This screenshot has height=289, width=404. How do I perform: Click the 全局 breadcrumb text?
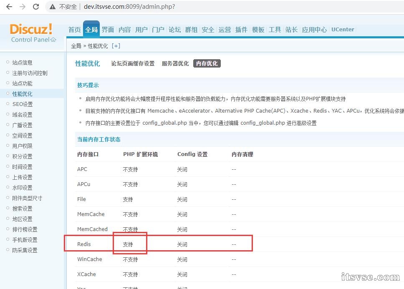point(76,46)
